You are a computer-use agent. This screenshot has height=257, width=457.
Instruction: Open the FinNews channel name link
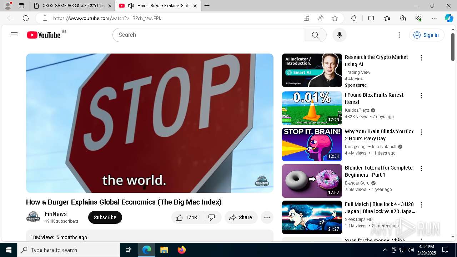pos(56,214)
